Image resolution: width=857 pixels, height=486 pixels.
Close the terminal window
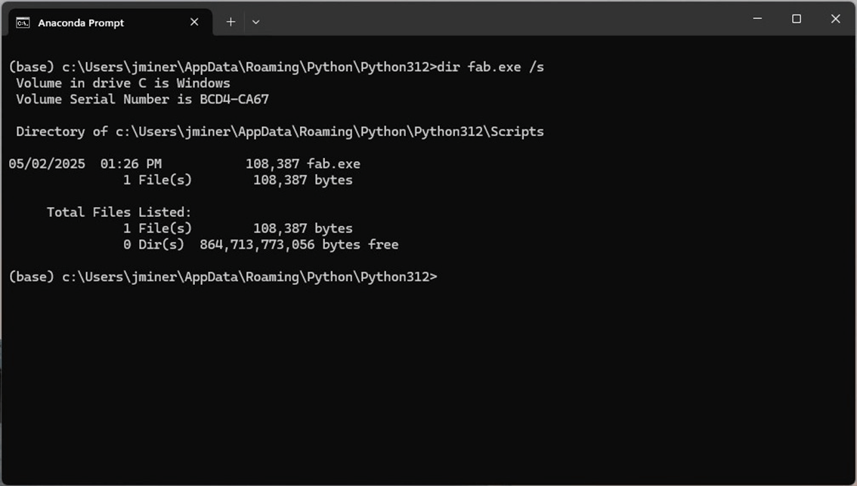pyautogui.click(x=835, y=19)
